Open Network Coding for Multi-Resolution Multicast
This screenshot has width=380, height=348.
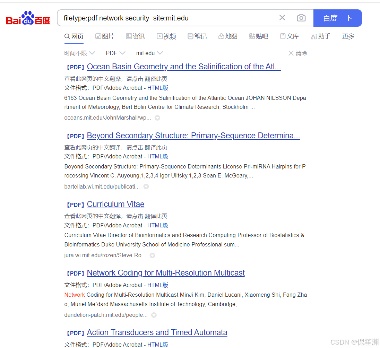(x=166, y=273)
